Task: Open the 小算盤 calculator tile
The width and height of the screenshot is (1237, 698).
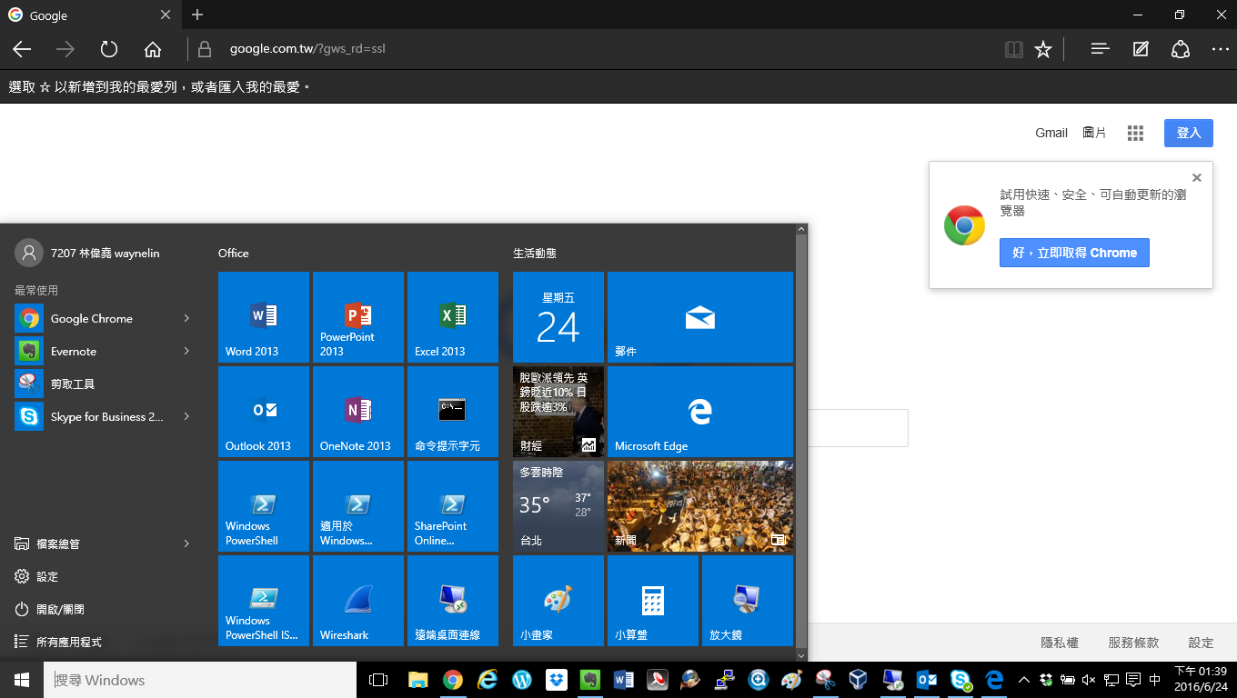Action: coord(653,601)
